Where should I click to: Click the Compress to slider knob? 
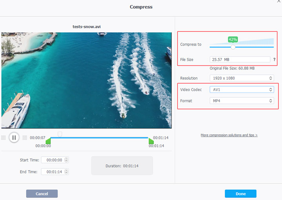[233, 47]
